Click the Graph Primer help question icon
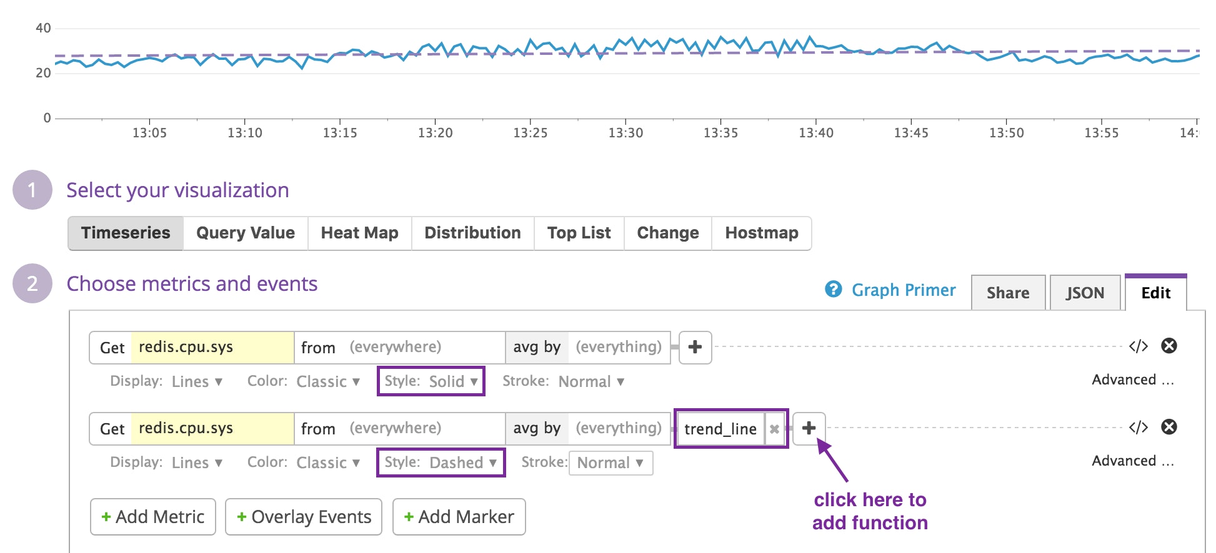1216x553 pixels. click(834, 290)
